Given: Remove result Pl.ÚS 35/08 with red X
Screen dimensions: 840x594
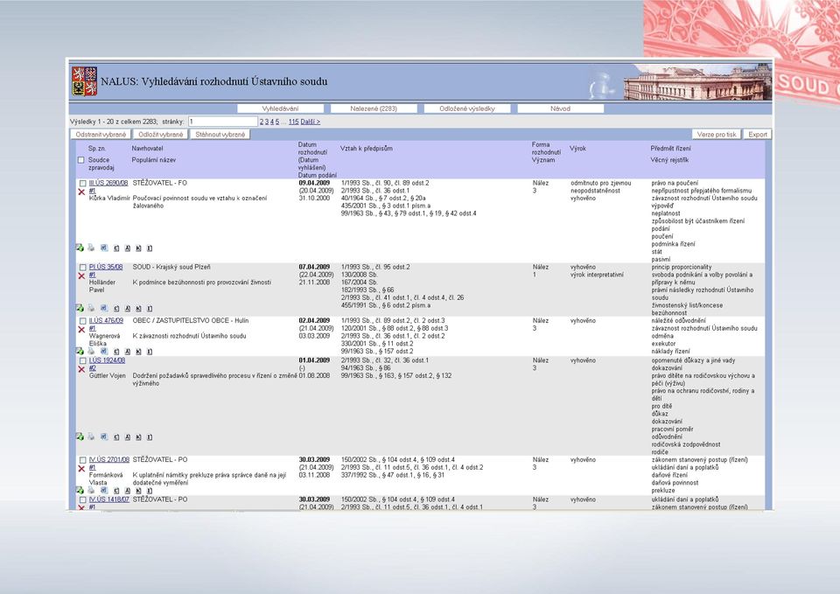Looking at the screenshot, I should click(x=81, y=276).
